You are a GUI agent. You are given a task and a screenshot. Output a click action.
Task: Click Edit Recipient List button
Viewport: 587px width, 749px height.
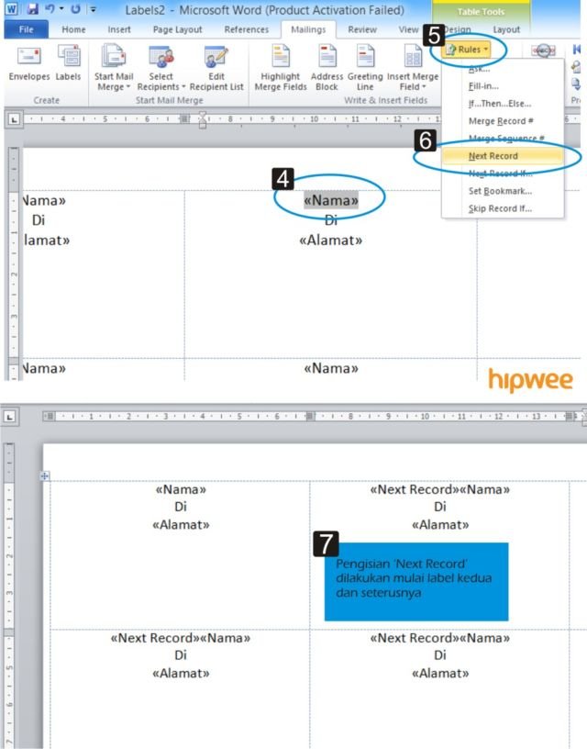216,68
